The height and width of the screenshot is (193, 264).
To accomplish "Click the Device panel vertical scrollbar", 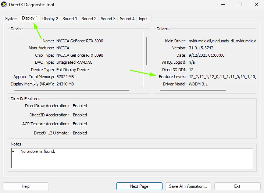I will 147,51.
